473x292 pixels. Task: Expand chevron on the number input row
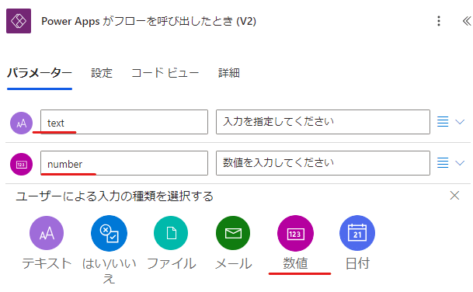click(460, 163)
